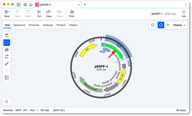Select the paintbrush color tool
Screen dimensions: 192x116
pyautogui.click(x=7, y=64)
